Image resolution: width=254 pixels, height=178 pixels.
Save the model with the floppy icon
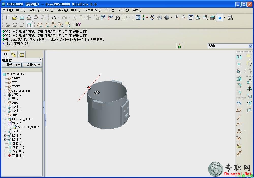tap(22, 18)
